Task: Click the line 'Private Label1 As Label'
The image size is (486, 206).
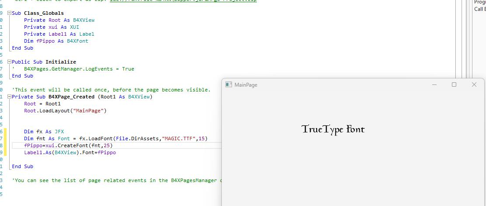Action: tap(59, 34)
